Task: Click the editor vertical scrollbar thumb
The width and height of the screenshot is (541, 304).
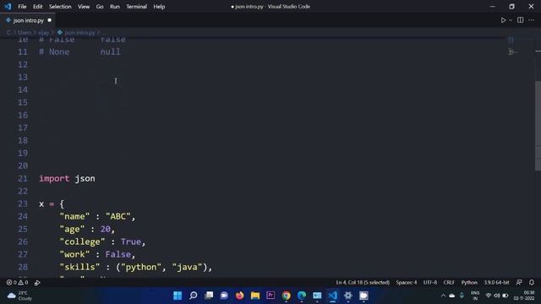Action: point(538,126)
